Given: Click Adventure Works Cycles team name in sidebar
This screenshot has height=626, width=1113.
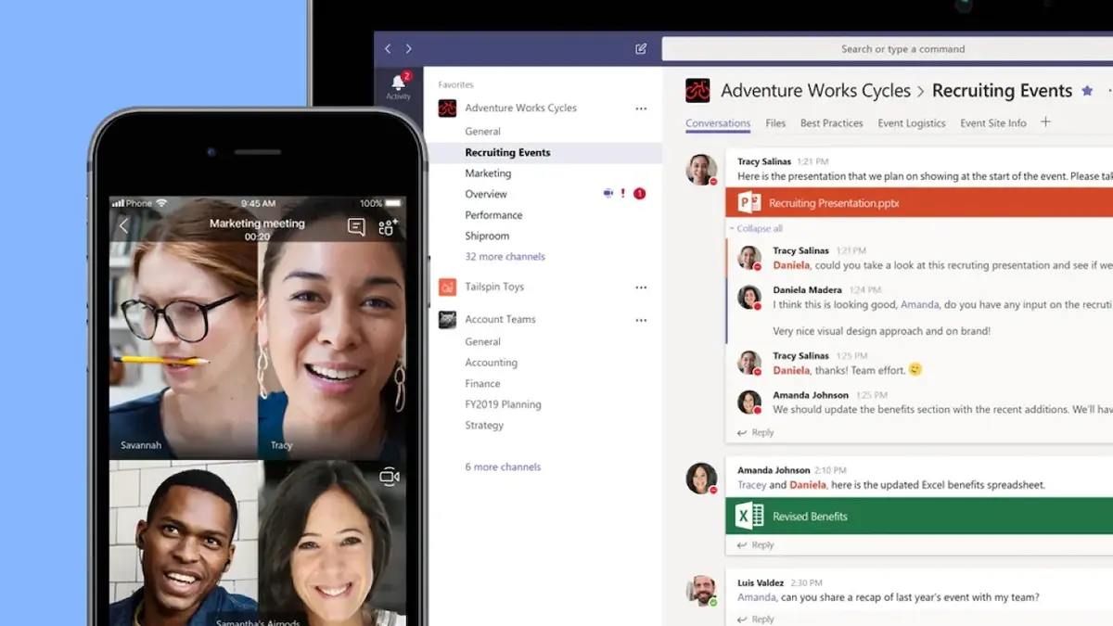Looking at the screenshot, I should click(520, 108).
